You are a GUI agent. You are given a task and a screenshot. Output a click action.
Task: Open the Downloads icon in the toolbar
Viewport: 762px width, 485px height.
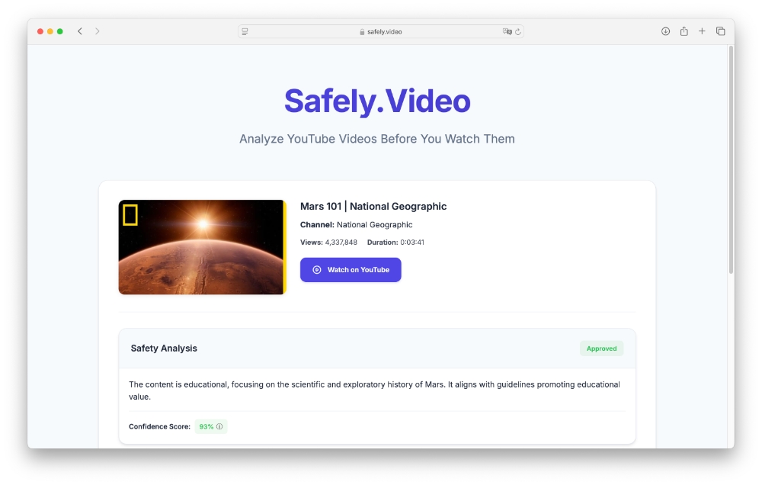point(665,31)
